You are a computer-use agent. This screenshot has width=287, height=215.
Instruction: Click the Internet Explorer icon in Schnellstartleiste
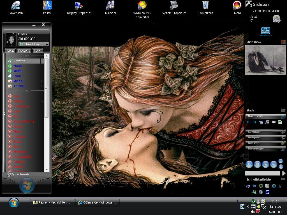(274, 186)
